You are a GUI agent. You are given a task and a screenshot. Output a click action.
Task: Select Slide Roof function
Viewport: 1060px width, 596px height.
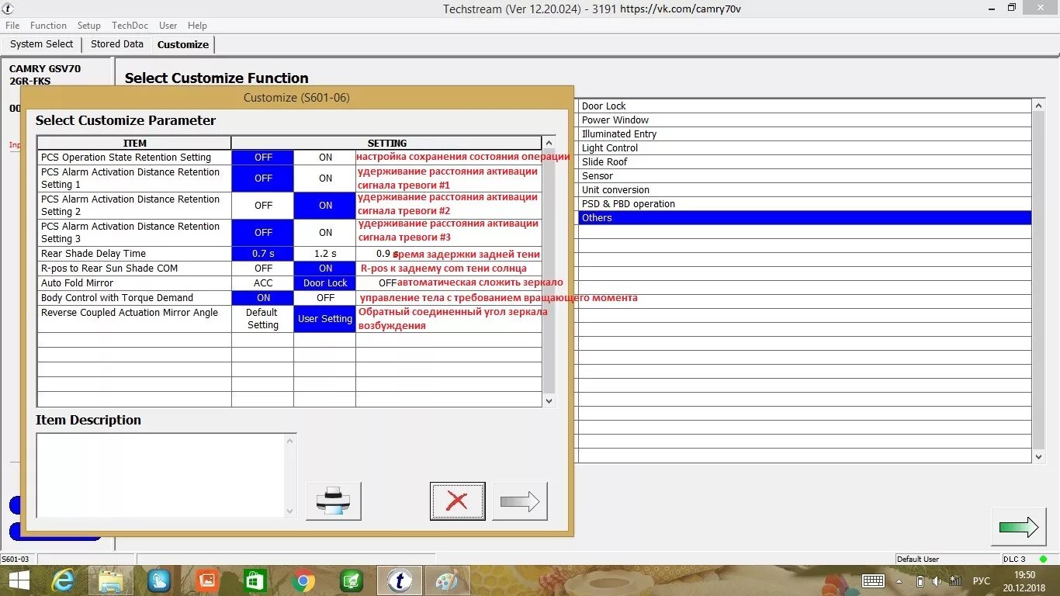[805, 162]
